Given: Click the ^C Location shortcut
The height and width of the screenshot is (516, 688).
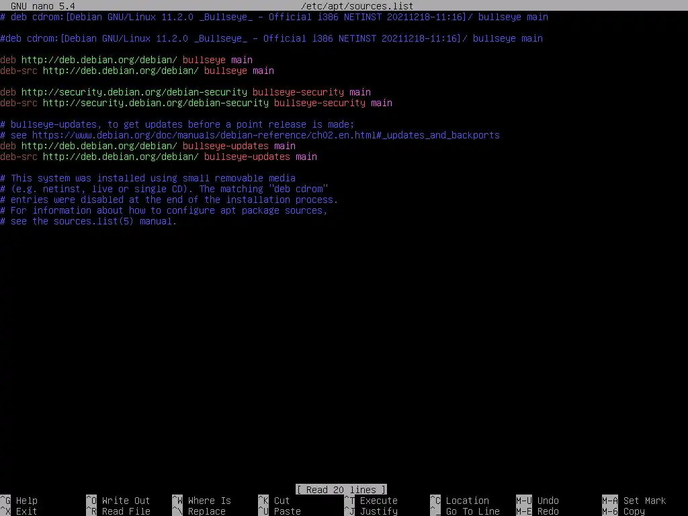Looking at the screenshot, I should [x=460, y=501].
